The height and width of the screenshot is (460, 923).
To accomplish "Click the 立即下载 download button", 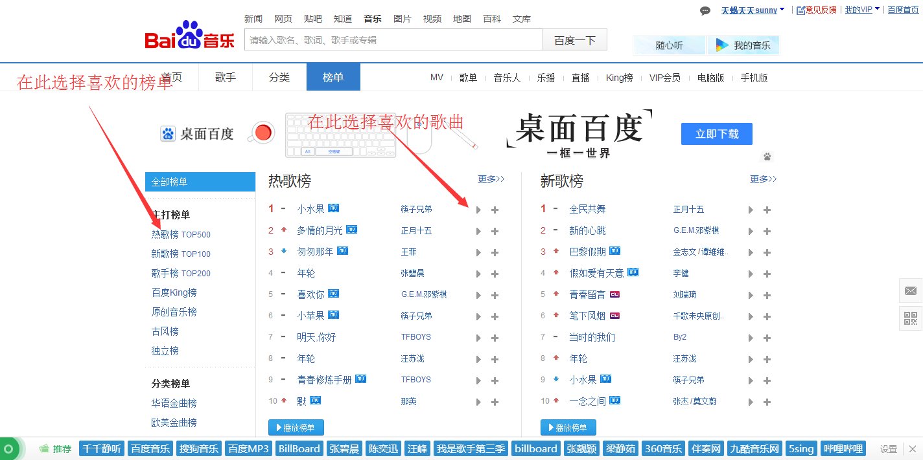I will [x=716, y=134].
